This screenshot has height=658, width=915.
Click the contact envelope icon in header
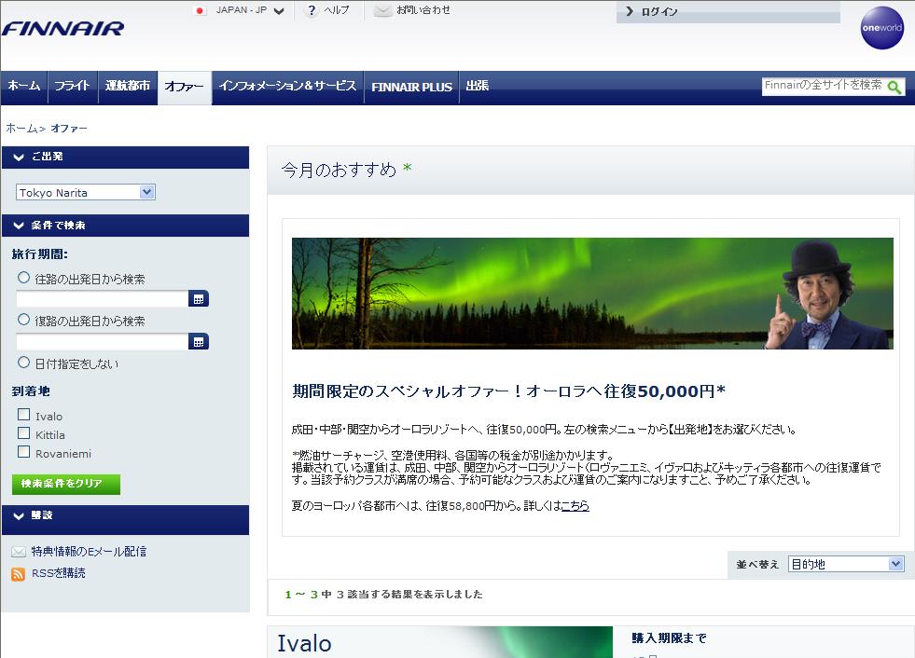click(x=381, y=10)
